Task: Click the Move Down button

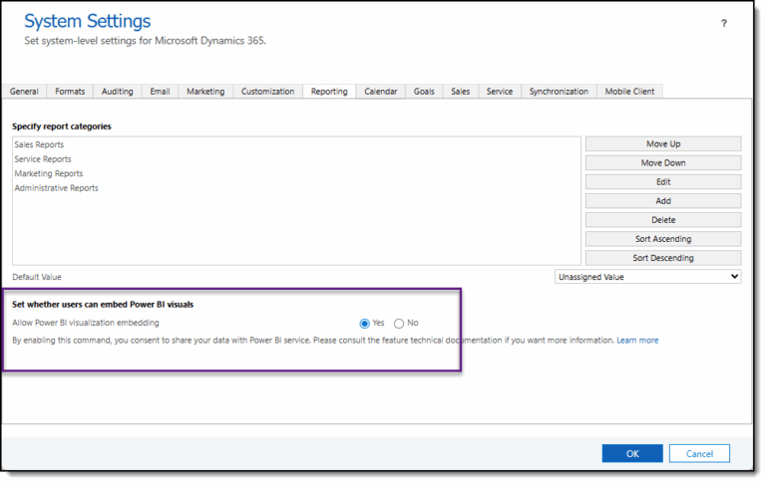Action: click(663, 163)
